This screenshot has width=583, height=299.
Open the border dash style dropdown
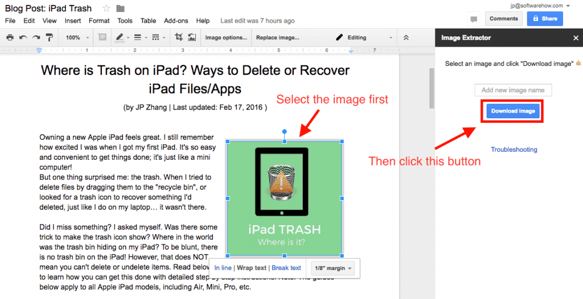[x=159, y=38]
